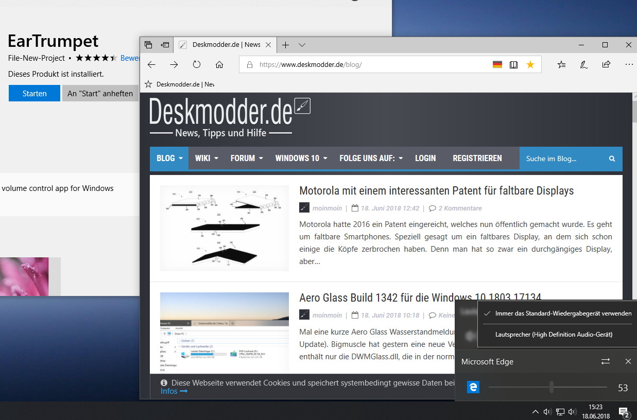Open the network tray icon
Viewport: 637px width, 420px height.
[560, 411]
